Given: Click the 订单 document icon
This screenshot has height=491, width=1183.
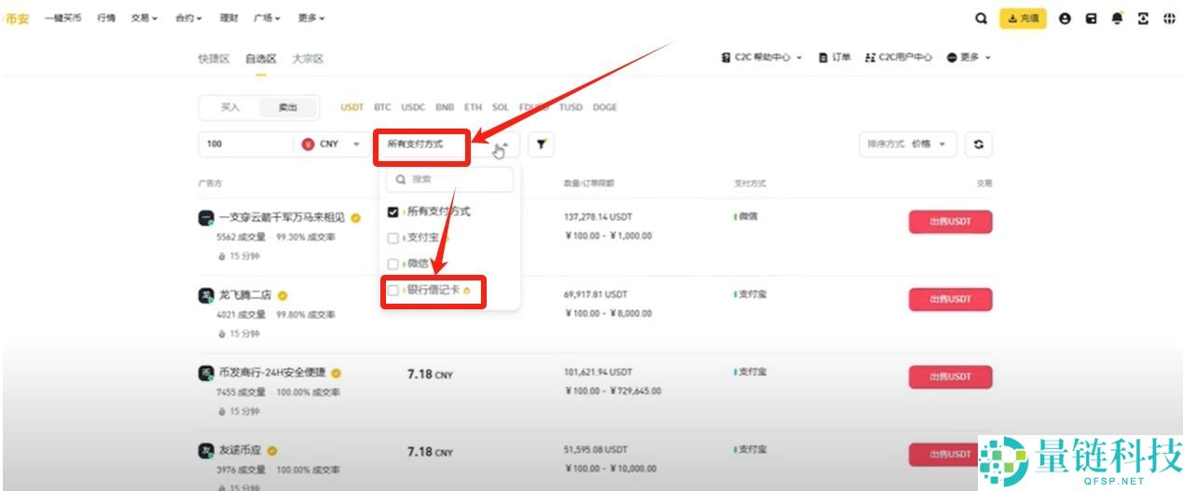Looking at the screenshot, I should [823, 58].
